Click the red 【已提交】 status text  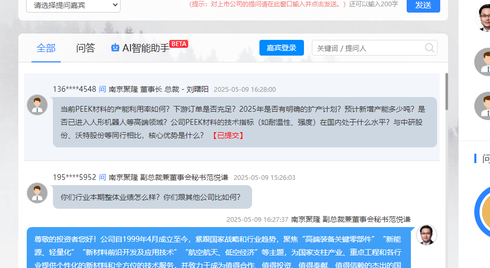pyautogui.click(x=228, y=135)
